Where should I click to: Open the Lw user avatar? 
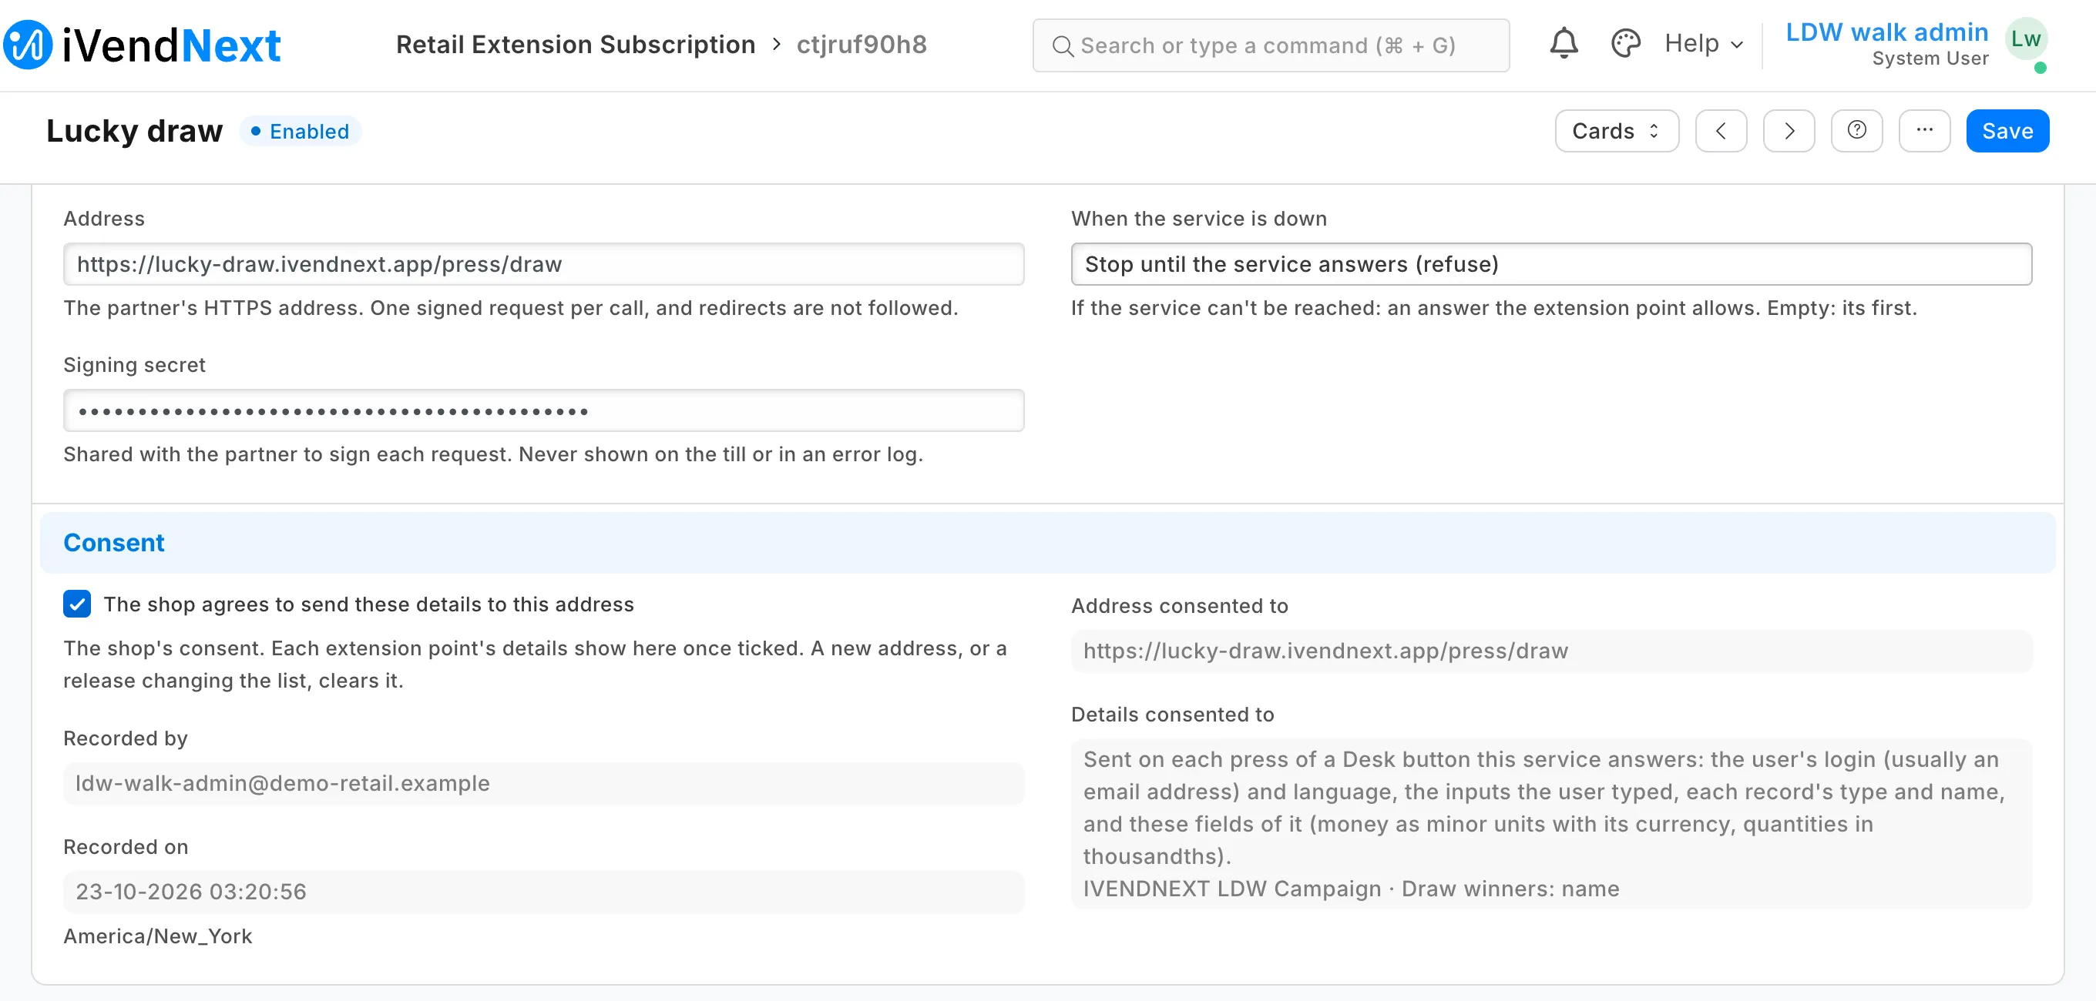[x=2025, y=39]
